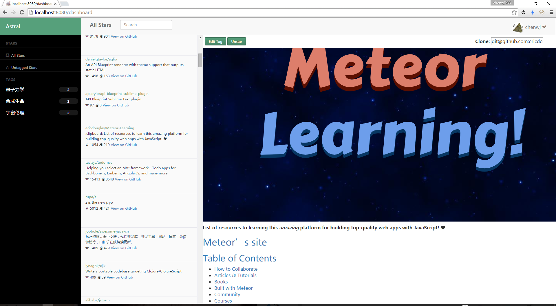View awesome-java-cn on GitHub link
Screen dimensions: 556x306
click(124, 248)
